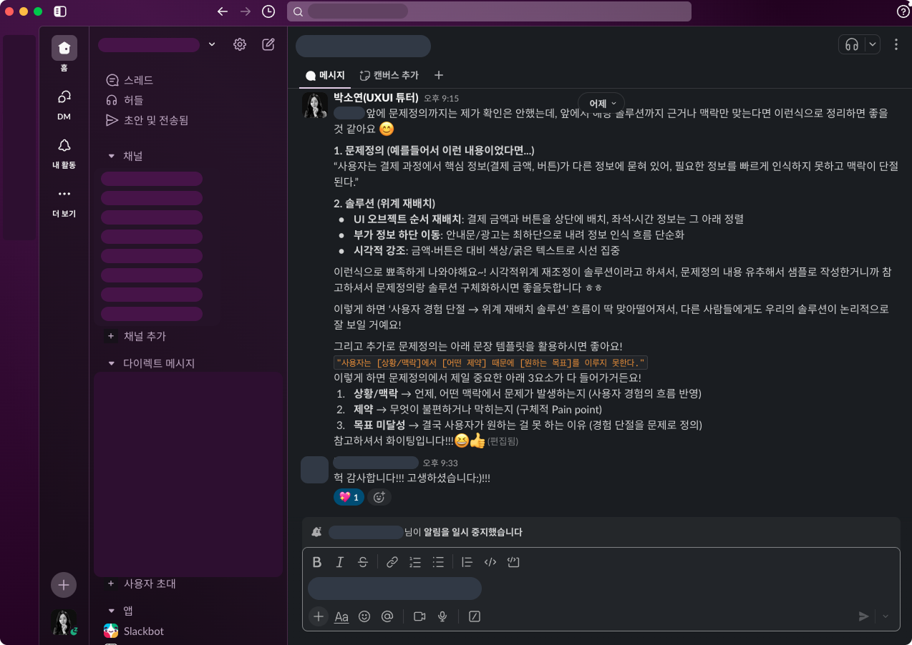Open slash shortcuts icon
The height and width of the screenshot is (645, 912).
pos(474,616)
